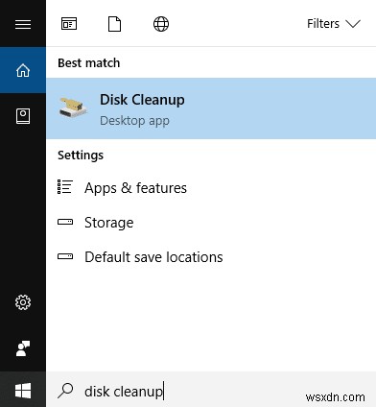Image resolution: width=376 pixels, height=407 pixels.
Task: Click the Settings section heading
Action: point(81,156)
